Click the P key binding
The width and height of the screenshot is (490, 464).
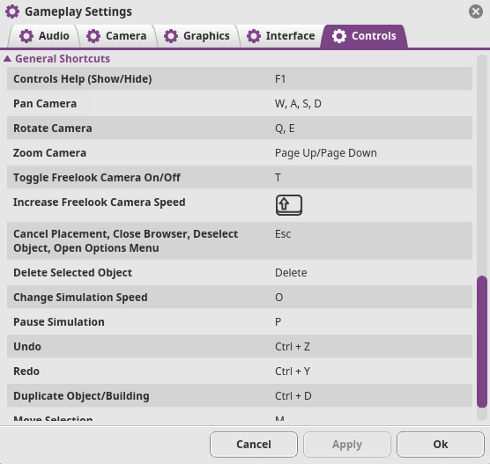(x=278, y=322)
